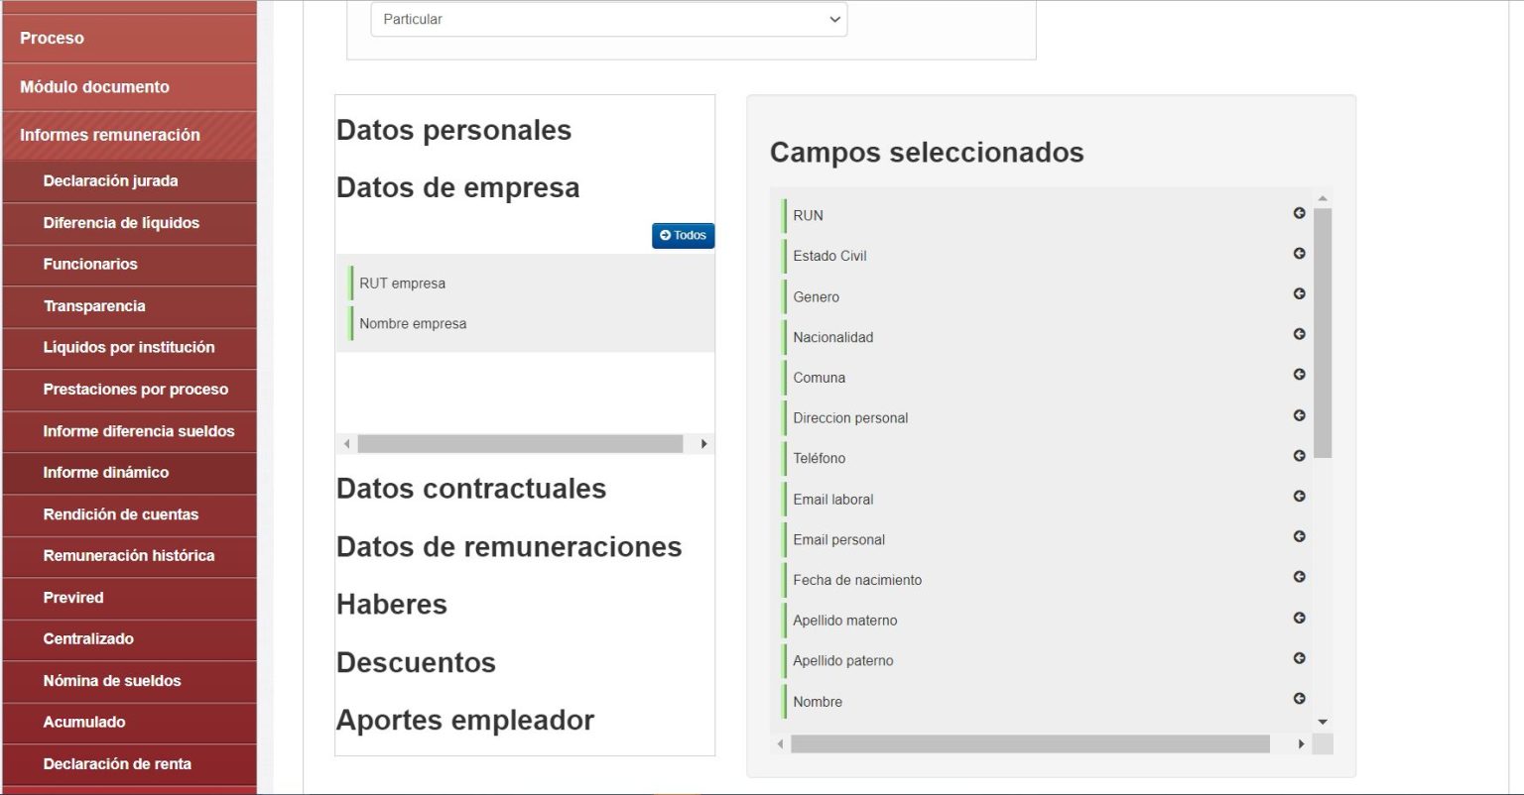Open Declaración de renta report
Viewport: 1524px width, 795px height.
click(129, 764)
